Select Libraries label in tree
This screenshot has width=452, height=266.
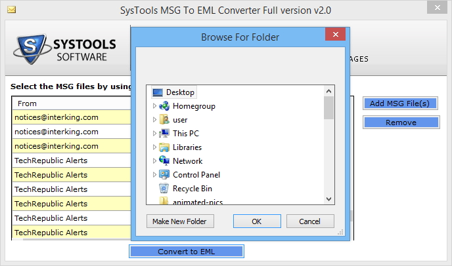coord(187,147)
